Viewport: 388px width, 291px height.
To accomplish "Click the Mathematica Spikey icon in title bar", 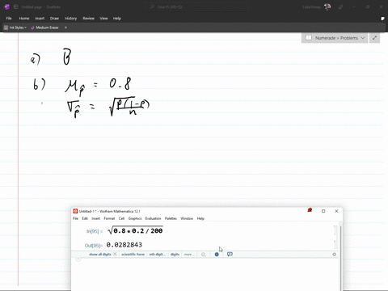I will click(75, 211).
